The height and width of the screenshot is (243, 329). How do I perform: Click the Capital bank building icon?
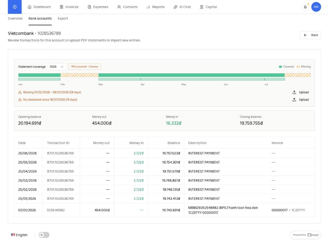click(202, 7)
